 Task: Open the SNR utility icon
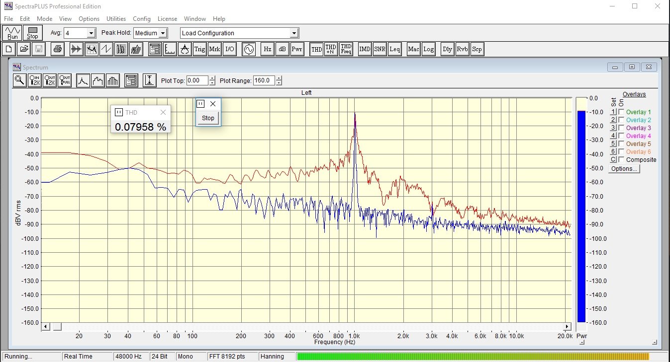[x=380, y=49]
